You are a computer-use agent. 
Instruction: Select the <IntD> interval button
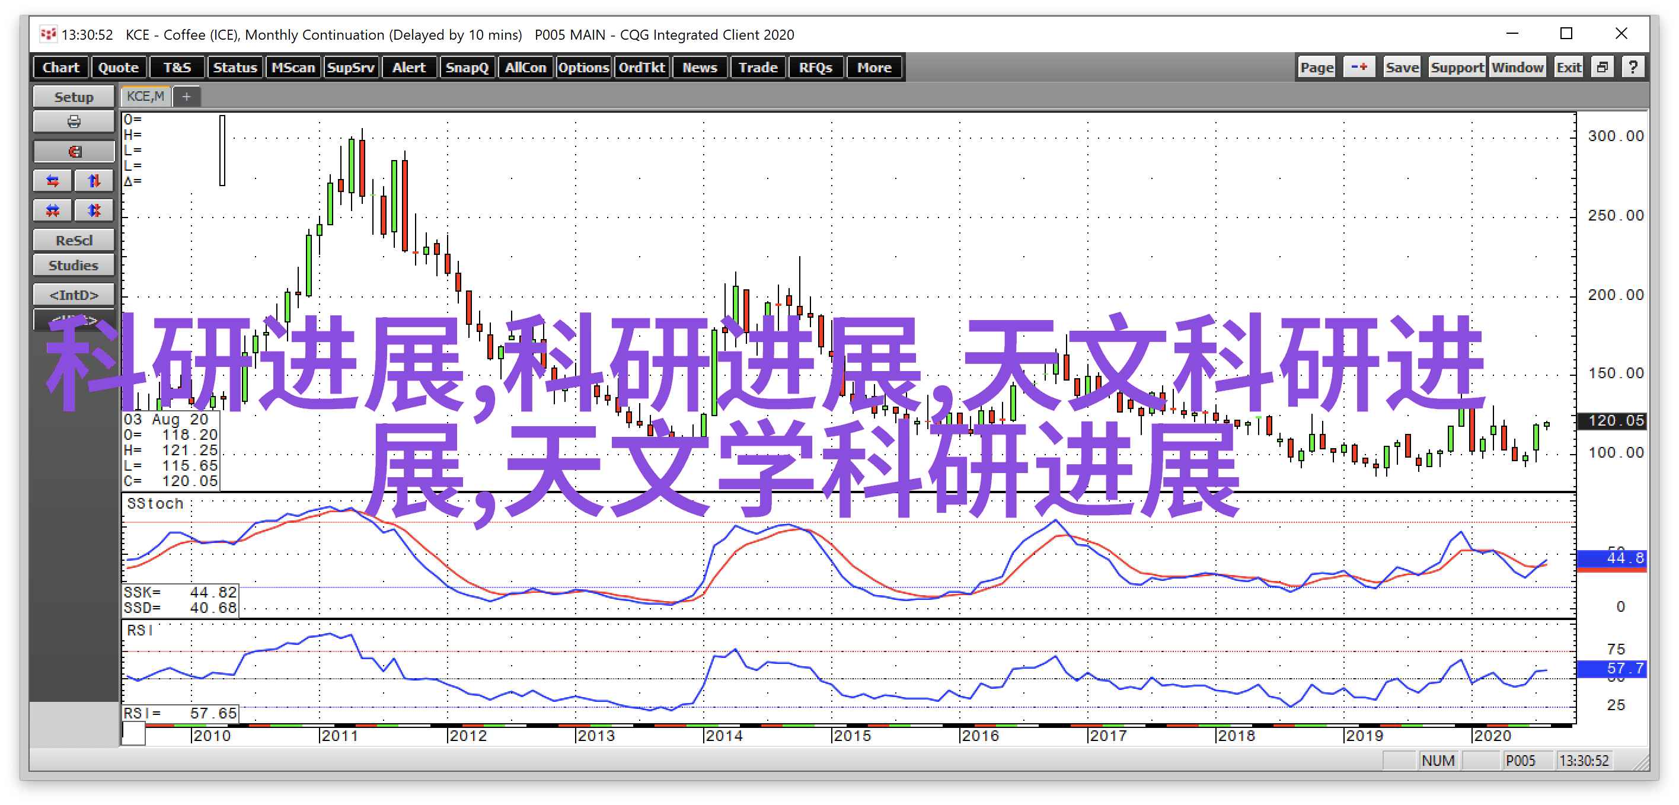click(x=74, y=295)
